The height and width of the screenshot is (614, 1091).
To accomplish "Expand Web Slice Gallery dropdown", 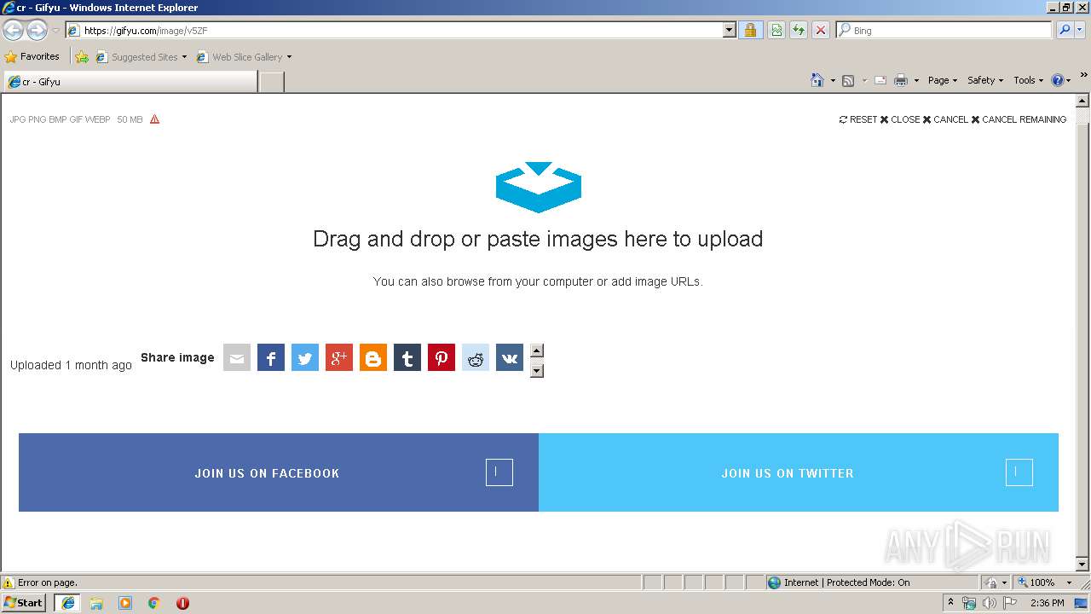I will 289,57.
